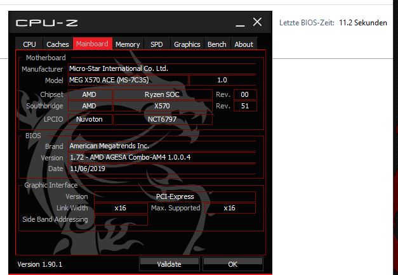Screen dimensions: 398x275
Task: Open the Memory tab
Action: pyautogui.click(x=128, y=44)
